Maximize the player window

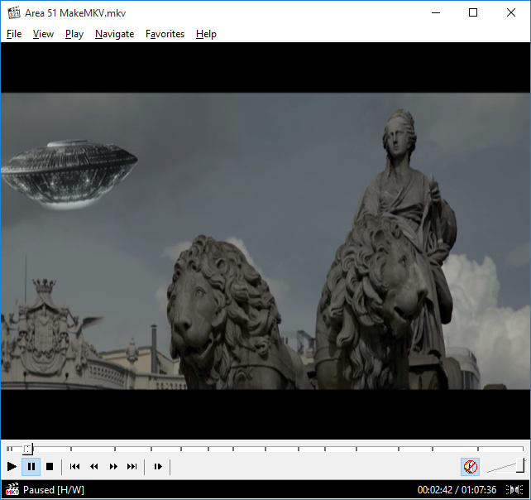(473, 13)
